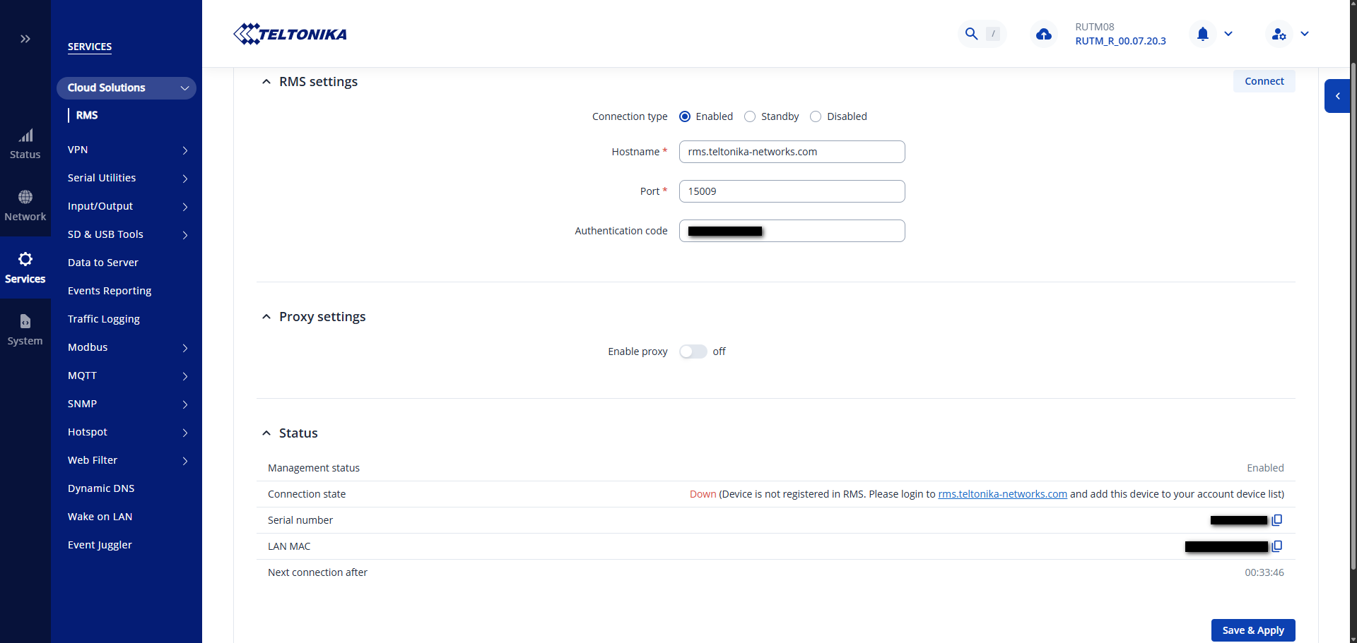The image size is (1357, 643).
Task: Click the cloud upload firmware icon
Action: coord(1043,34)
